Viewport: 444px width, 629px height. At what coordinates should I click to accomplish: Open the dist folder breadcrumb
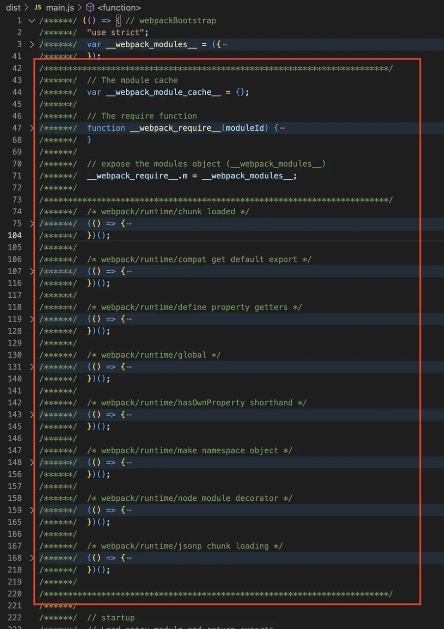[x=13, y=8]
